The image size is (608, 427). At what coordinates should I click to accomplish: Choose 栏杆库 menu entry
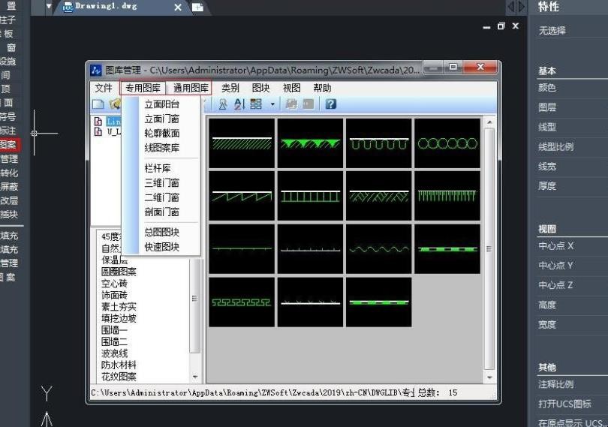(158, 168)
